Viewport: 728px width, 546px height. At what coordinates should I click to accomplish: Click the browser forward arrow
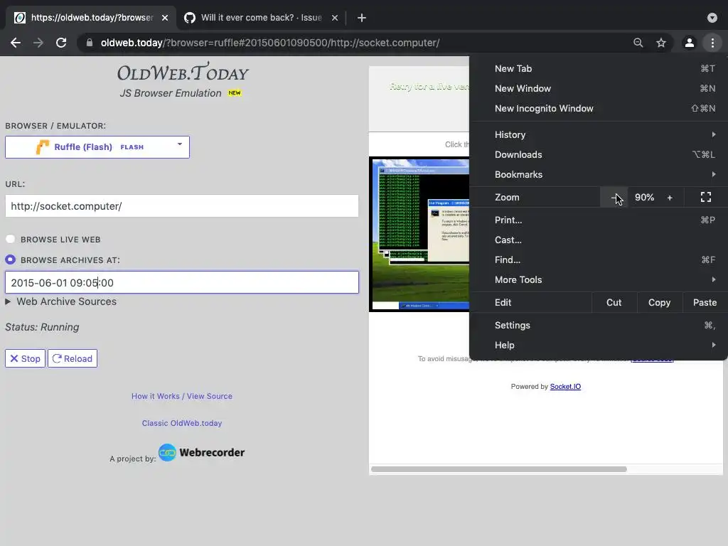pos(38,43)
